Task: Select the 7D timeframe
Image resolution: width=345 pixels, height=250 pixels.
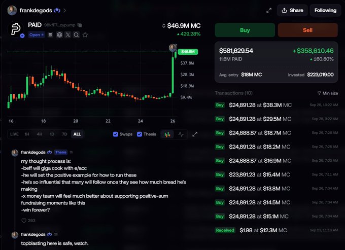Action: pyautogui.click(x=64, y=134)
